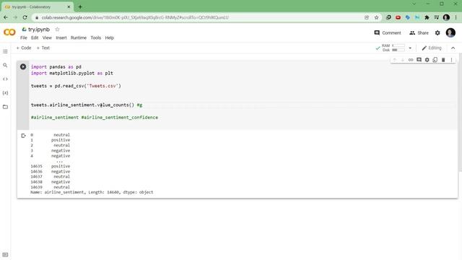462x260 pixels.
Task: Click the value_counts() code line
Action: [x=87, y=105]
